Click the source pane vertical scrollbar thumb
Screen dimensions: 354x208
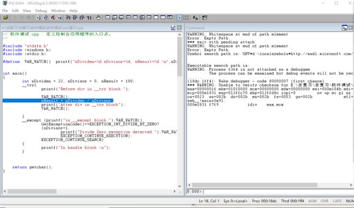(180, 57)
